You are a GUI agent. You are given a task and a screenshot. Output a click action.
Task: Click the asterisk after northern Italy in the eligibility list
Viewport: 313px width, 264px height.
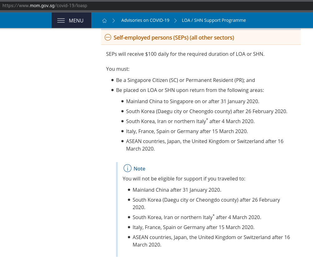pyautogui.click(x=207, y=119)
